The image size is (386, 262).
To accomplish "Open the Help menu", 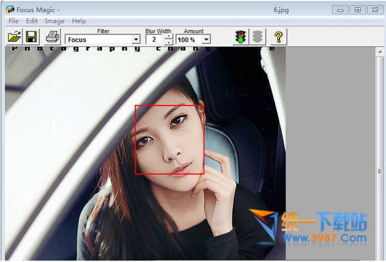I will [x=79, y=21].
